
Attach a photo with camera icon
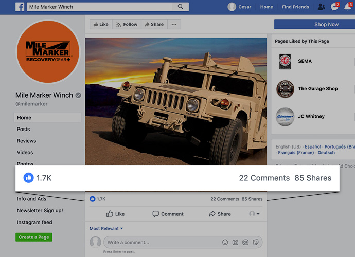click(235, 242)
